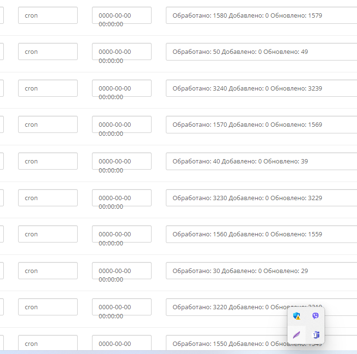
Task: Click the date field in the Обработано: 30 row
Action: [x=122, y=271]
